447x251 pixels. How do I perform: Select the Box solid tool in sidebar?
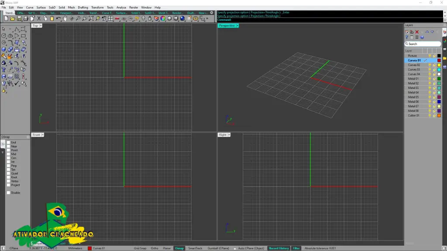3,49
